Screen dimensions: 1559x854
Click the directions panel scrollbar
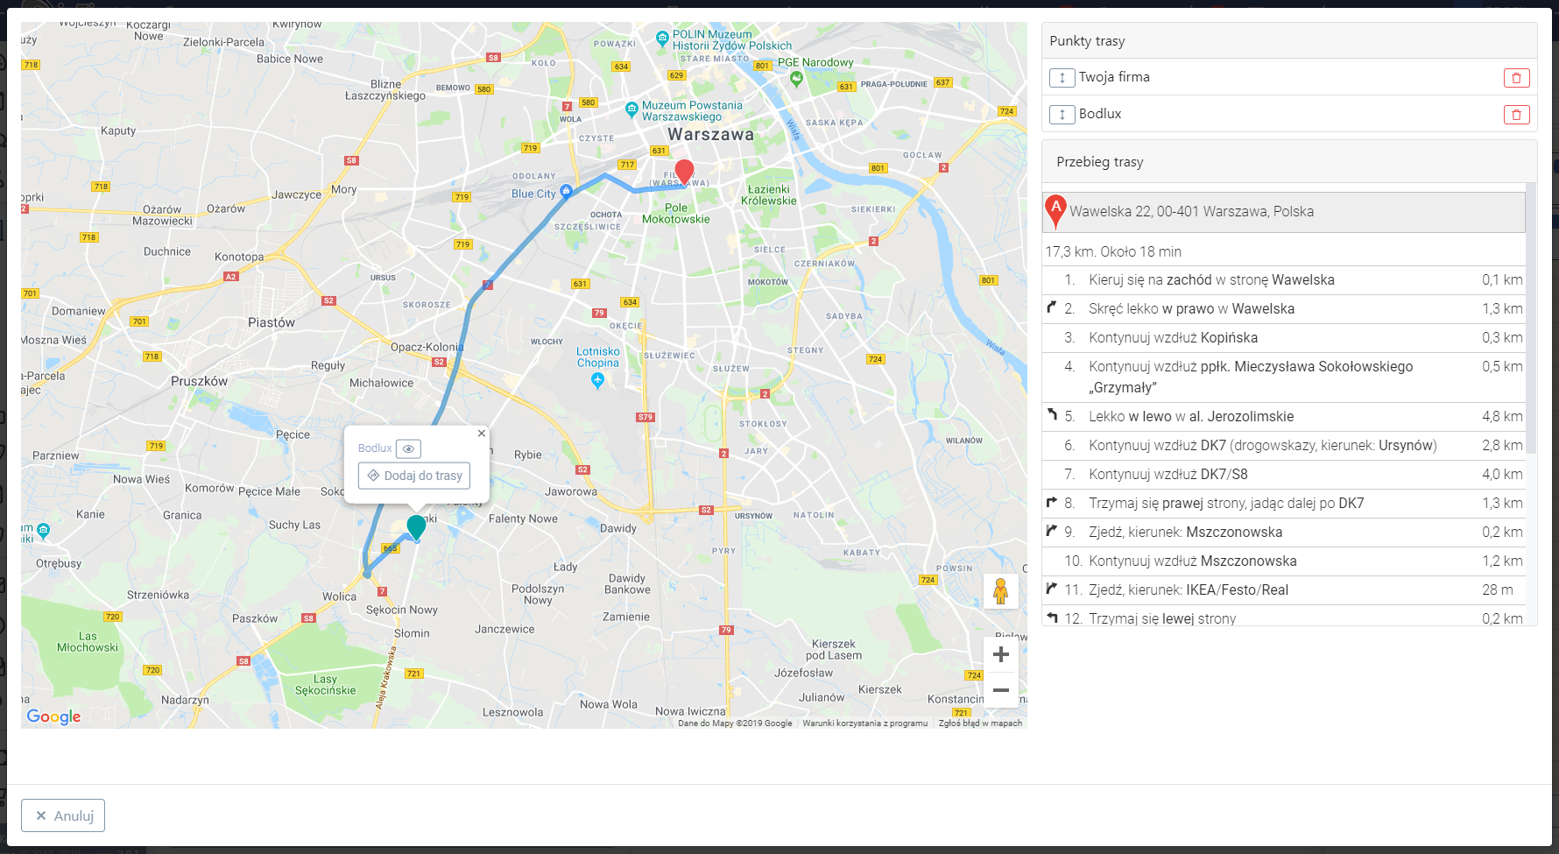point(1531,318)
